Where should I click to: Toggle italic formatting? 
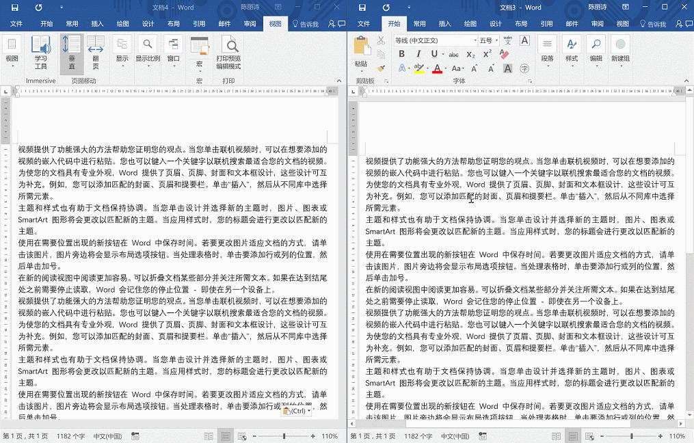coord(418,54)
